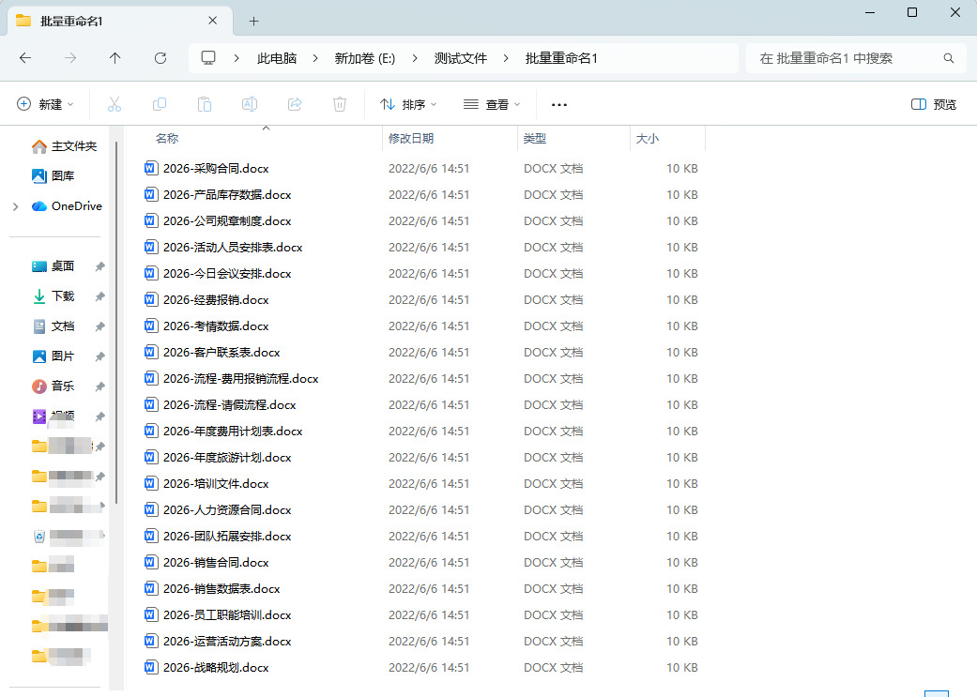Open 图库 gallery in sidebar
The image size is (977, 697).
53,175
